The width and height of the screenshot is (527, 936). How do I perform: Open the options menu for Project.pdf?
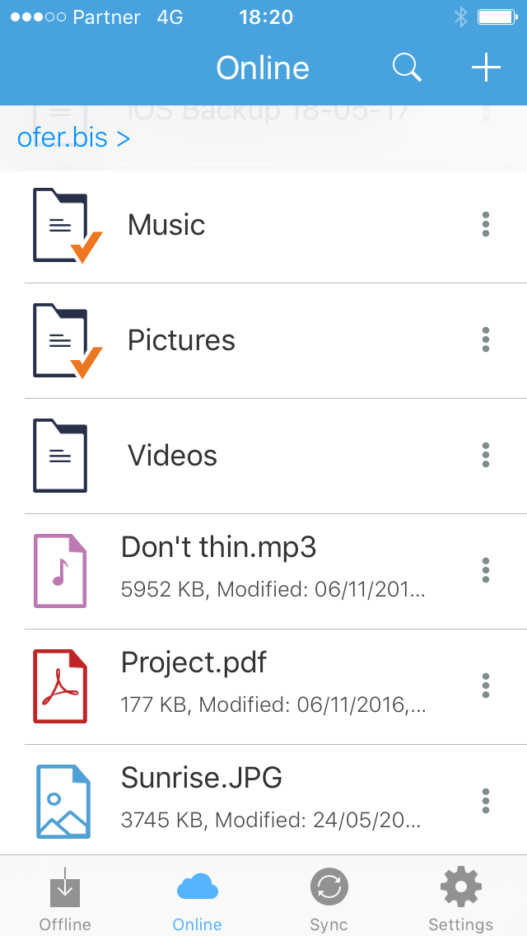tap(485, 686)
